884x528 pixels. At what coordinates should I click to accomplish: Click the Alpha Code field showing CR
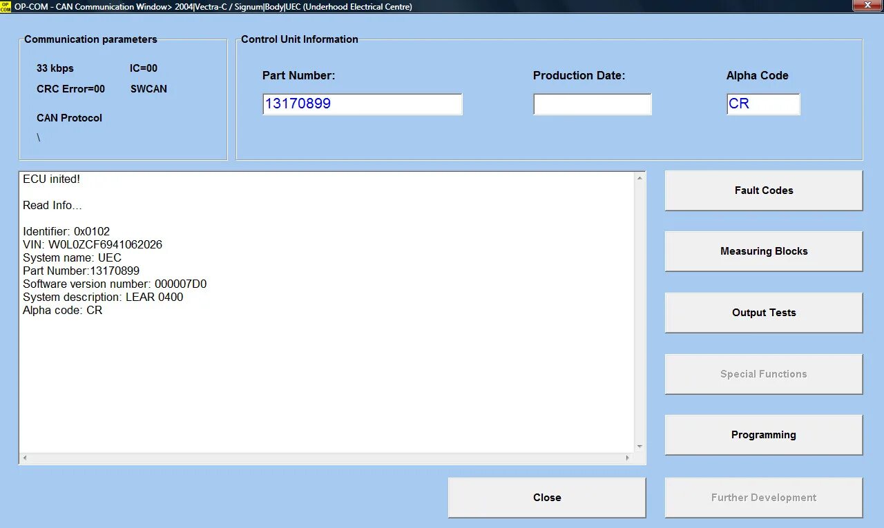coord(763,104)
